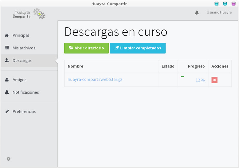Click the download icon beside Descargas

(x=7, y=60)
